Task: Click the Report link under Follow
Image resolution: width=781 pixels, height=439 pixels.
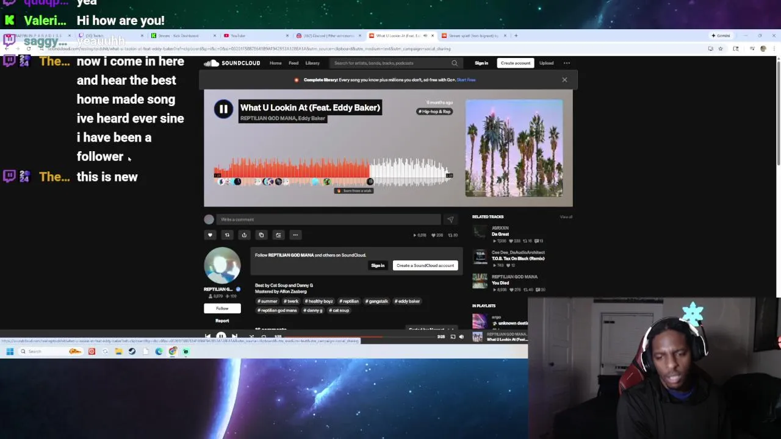Action: [x=222, y=321]
